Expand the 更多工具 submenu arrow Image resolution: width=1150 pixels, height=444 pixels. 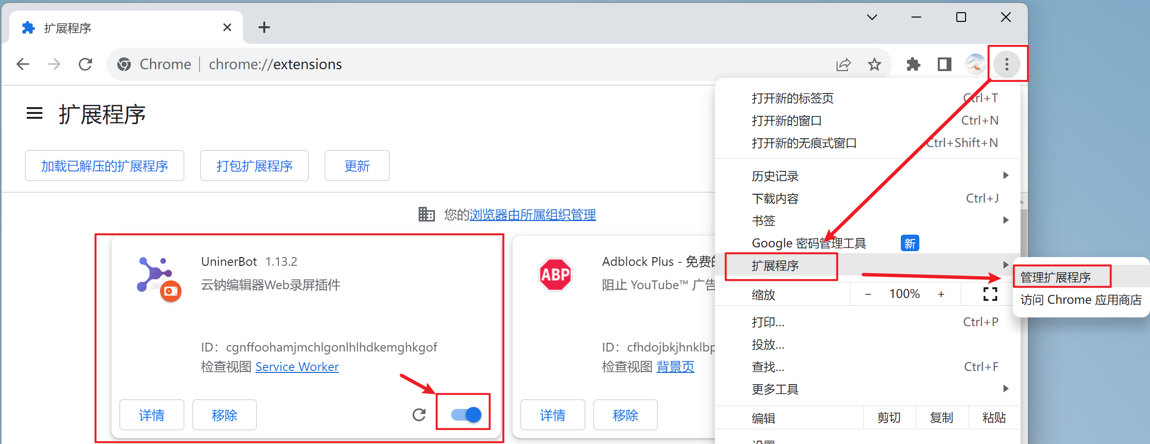(1006, 388)
